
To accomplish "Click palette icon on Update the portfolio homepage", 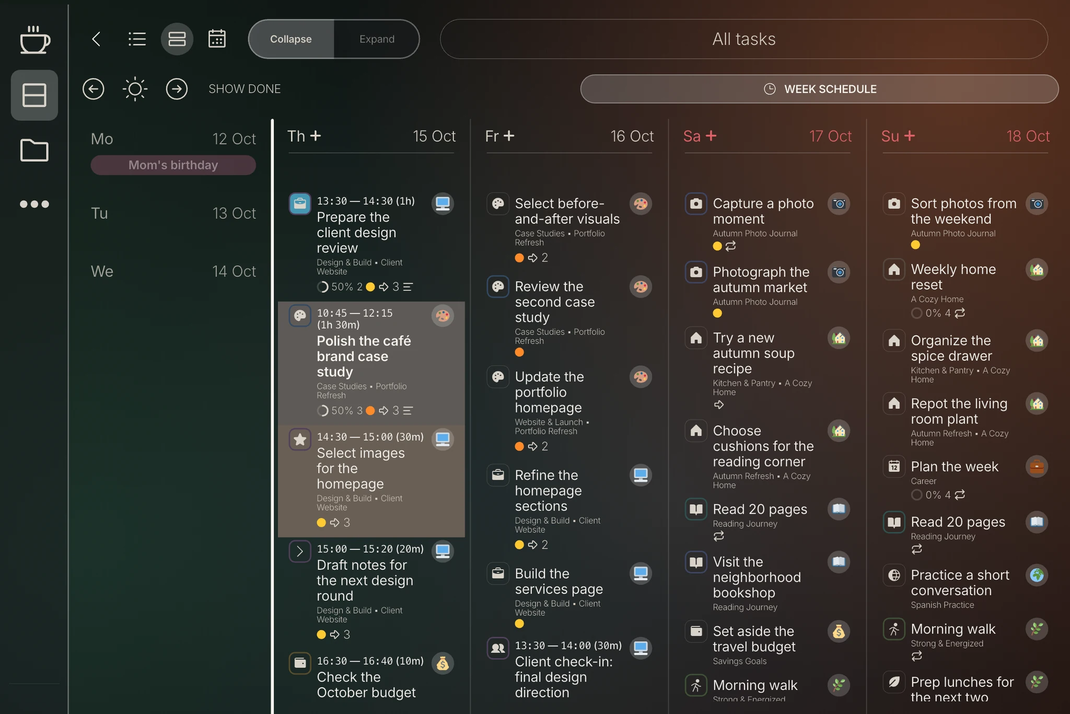I will 641,377.
